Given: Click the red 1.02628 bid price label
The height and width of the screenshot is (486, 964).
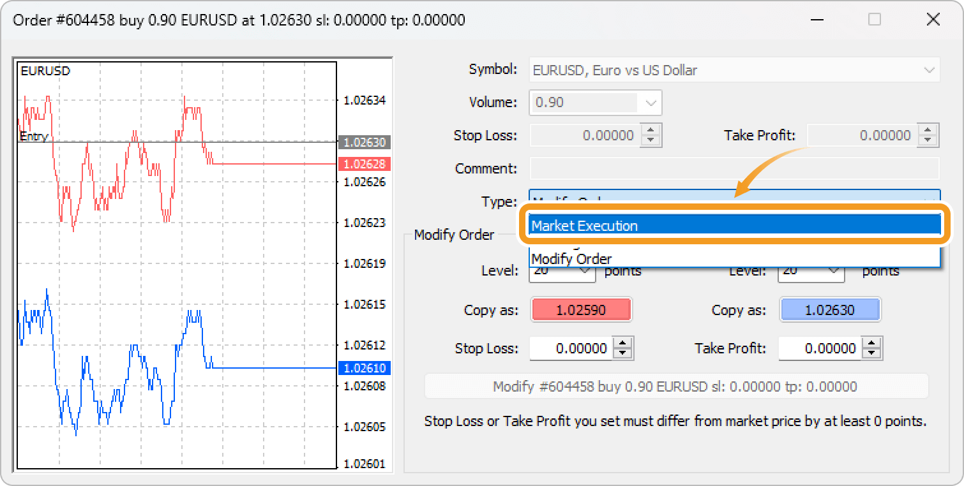Looking at the screenshot, I should coord(365,164).
